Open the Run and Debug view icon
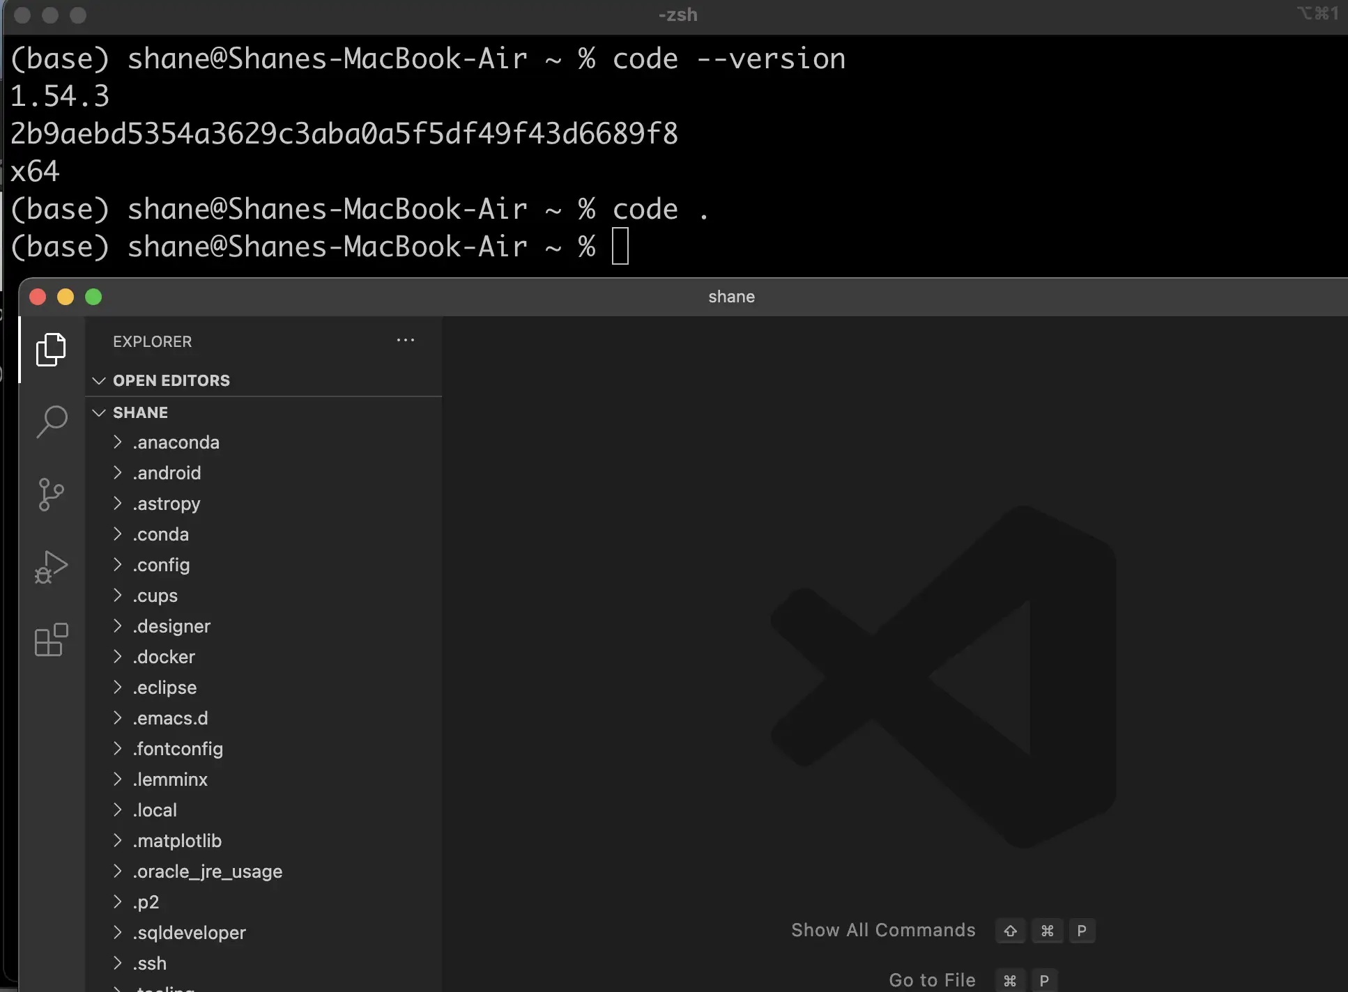 coord(51,567)
